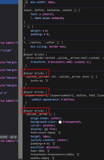Screen dimensions: 104x160
Task: Expand the padding: 0 triangle under * rule
Action: coord(45,34)
